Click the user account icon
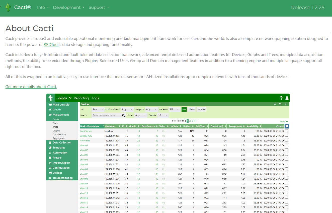Image resolution: width=332 pixels, height=213 pixels. (287, 98)
